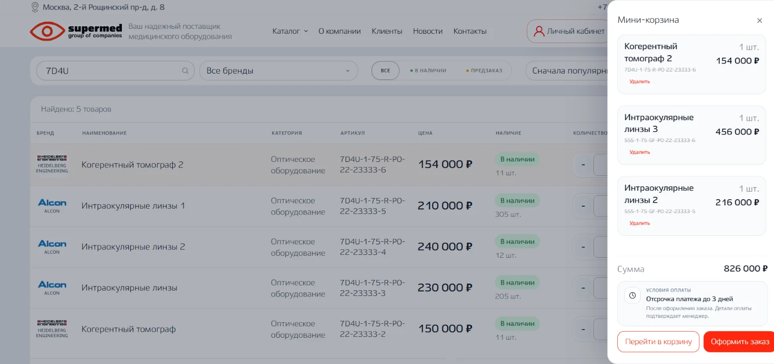The width and height of the screenshot is (774, 364).
Task: Open the Контакты page
Action: pos(470,31)
